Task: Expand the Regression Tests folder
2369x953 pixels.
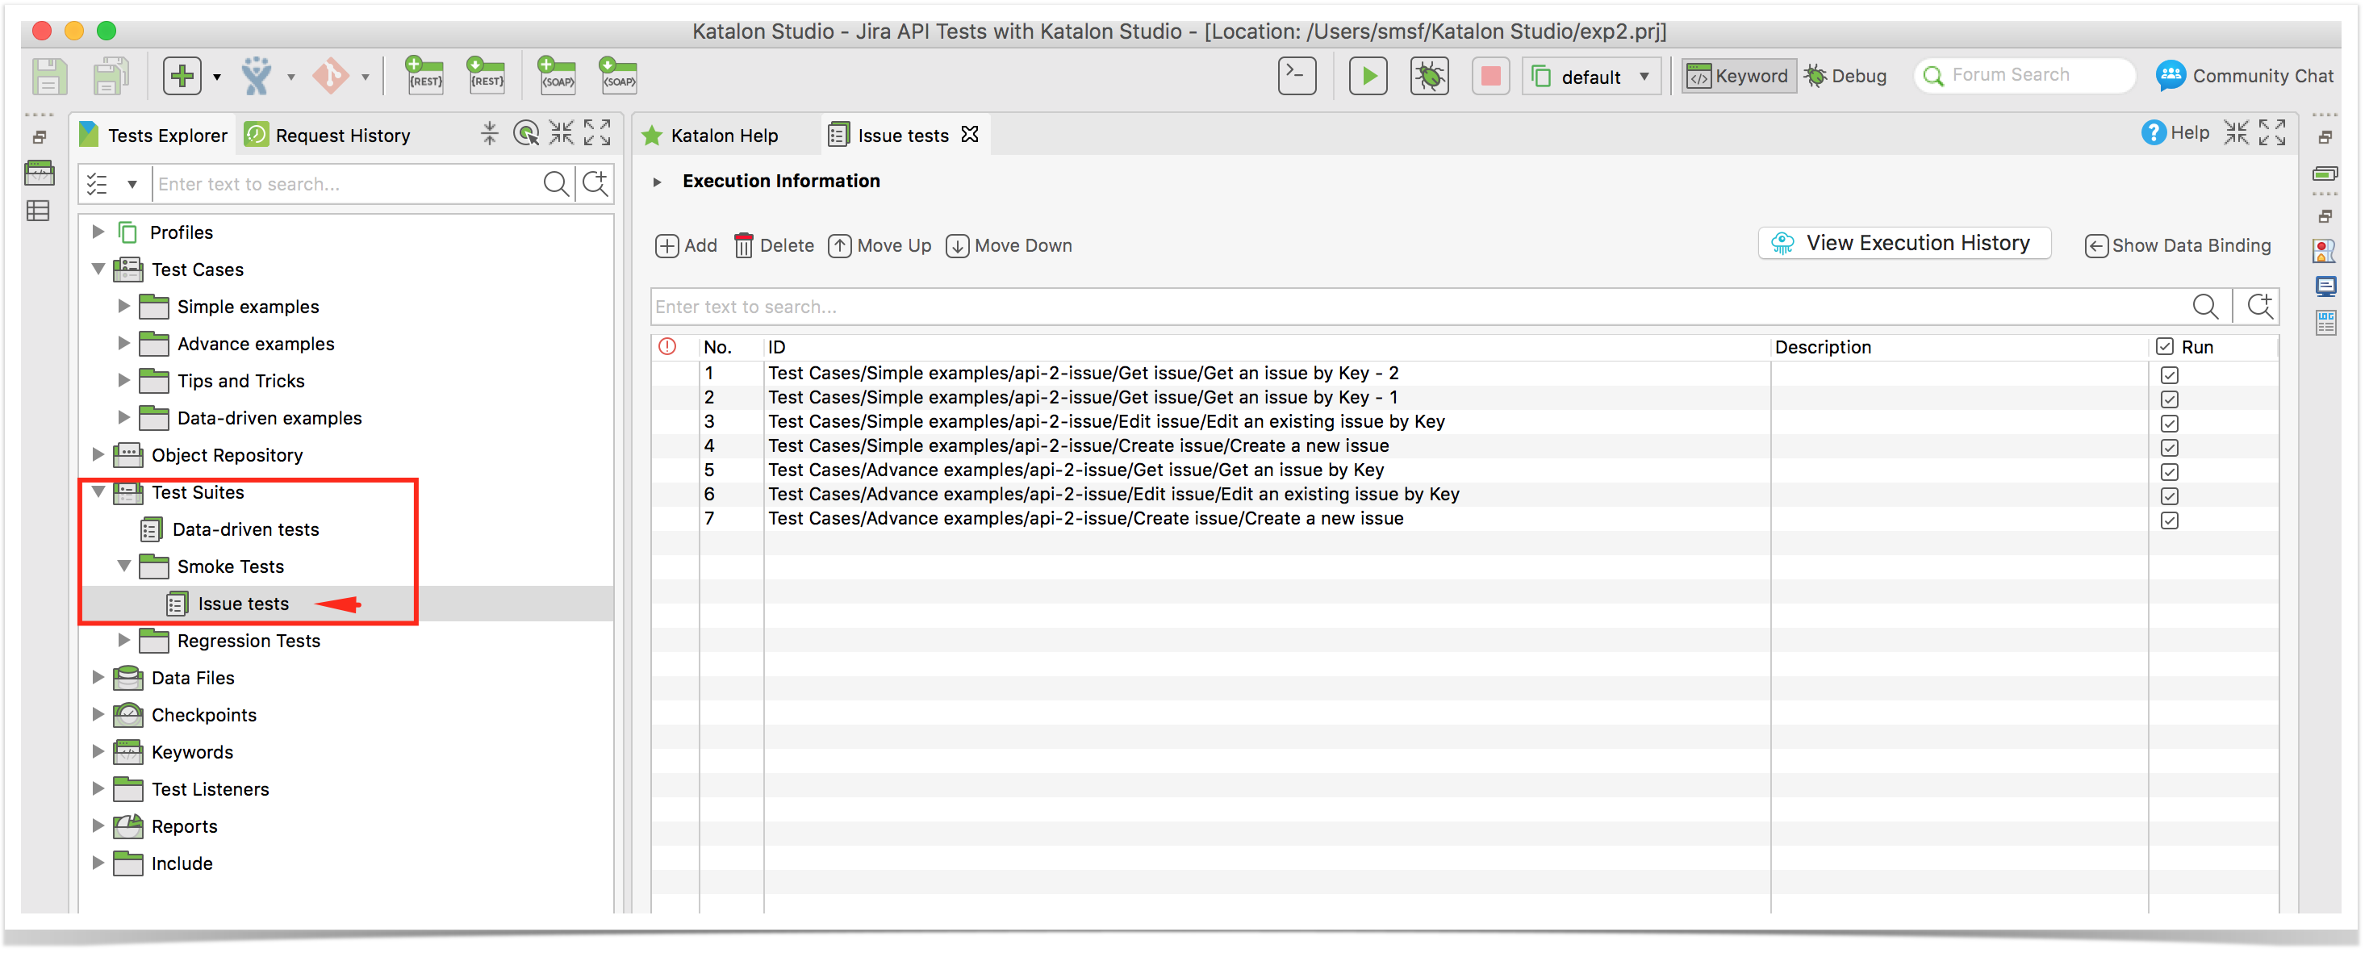Action: (x=124, y=640)
